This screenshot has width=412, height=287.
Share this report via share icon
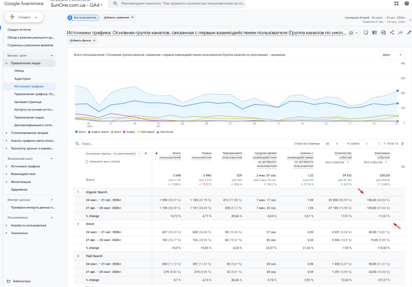pos(392,33)
